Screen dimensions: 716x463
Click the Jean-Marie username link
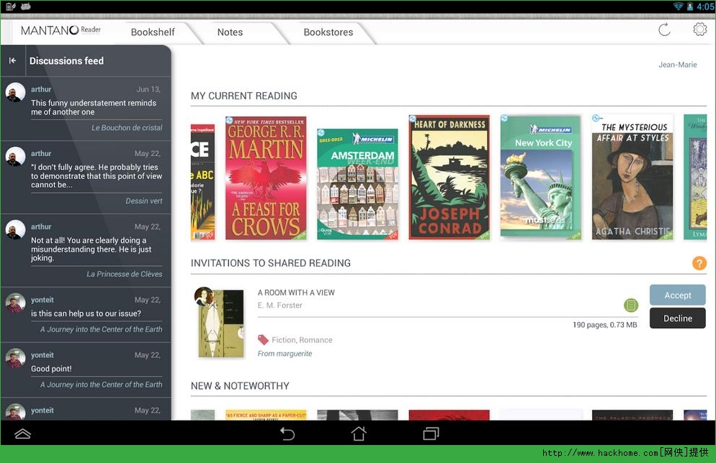pyautogui.click(x=677, y=65)
